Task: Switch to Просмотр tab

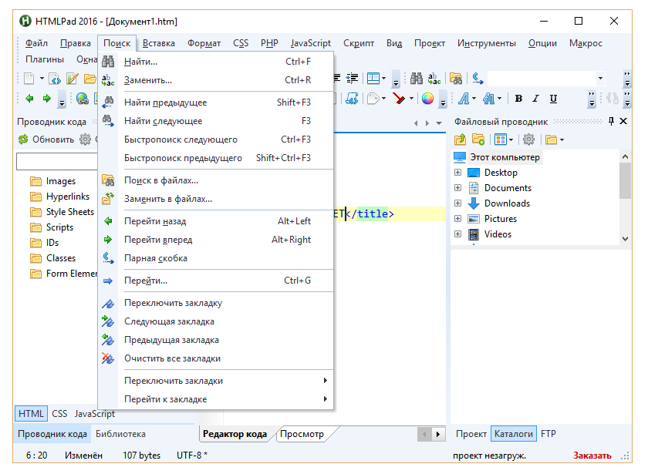Action: click(x=302, y=434)
